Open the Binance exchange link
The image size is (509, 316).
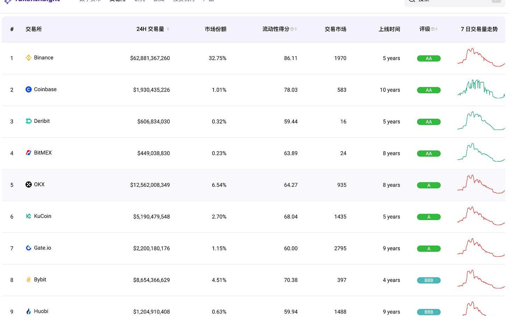click(x=44, y=58)
